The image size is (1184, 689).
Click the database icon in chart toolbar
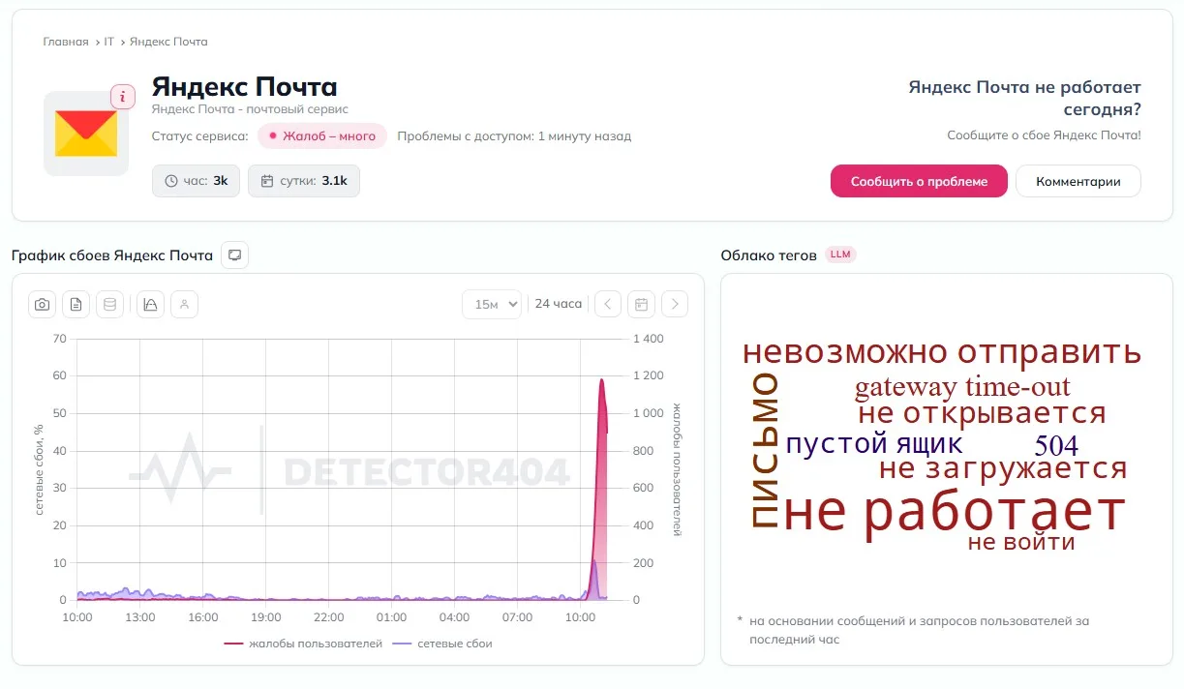pos(109,304)
